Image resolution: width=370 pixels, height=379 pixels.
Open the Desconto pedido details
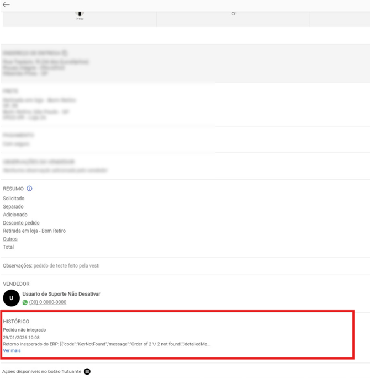click(21, 223)
